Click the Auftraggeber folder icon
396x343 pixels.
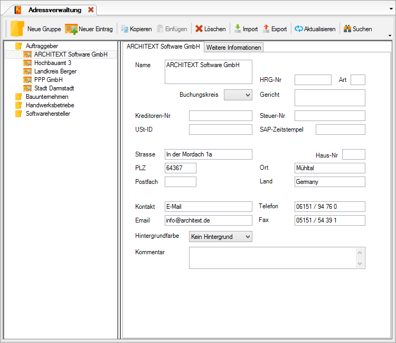18,46
